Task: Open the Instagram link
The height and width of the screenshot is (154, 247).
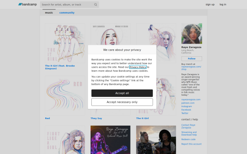Action: tap(186, 106)
